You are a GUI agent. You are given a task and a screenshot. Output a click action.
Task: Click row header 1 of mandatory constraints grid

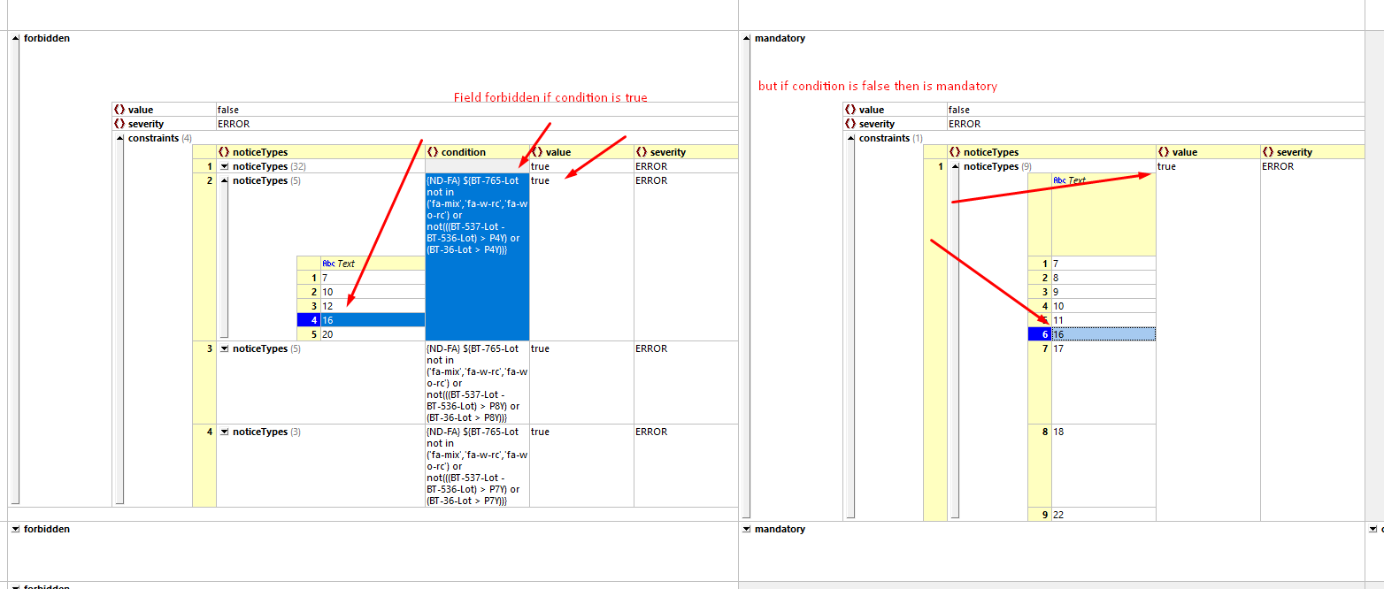tap(935, 340)
